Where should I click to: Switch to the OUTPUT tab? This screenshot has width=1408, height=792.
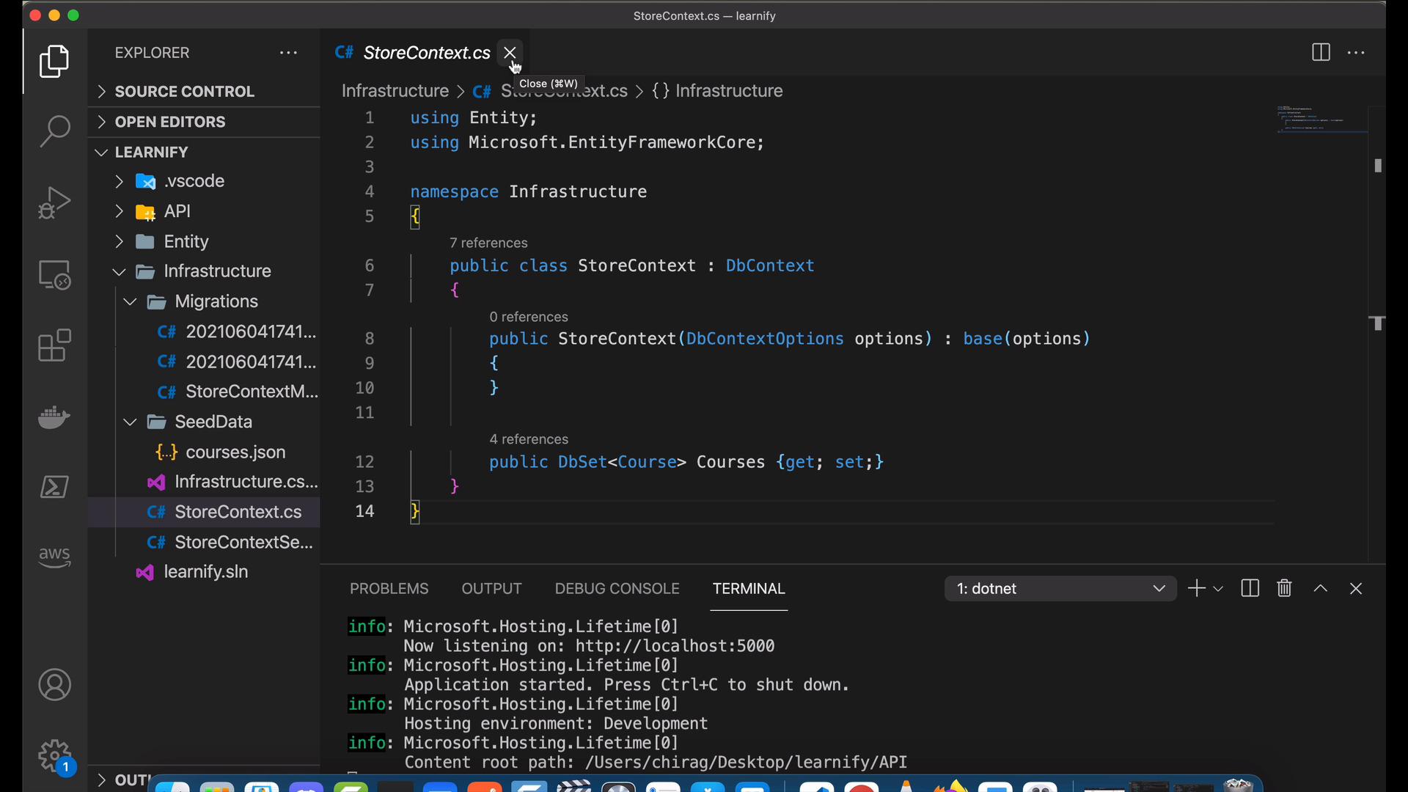pos(491,589)
